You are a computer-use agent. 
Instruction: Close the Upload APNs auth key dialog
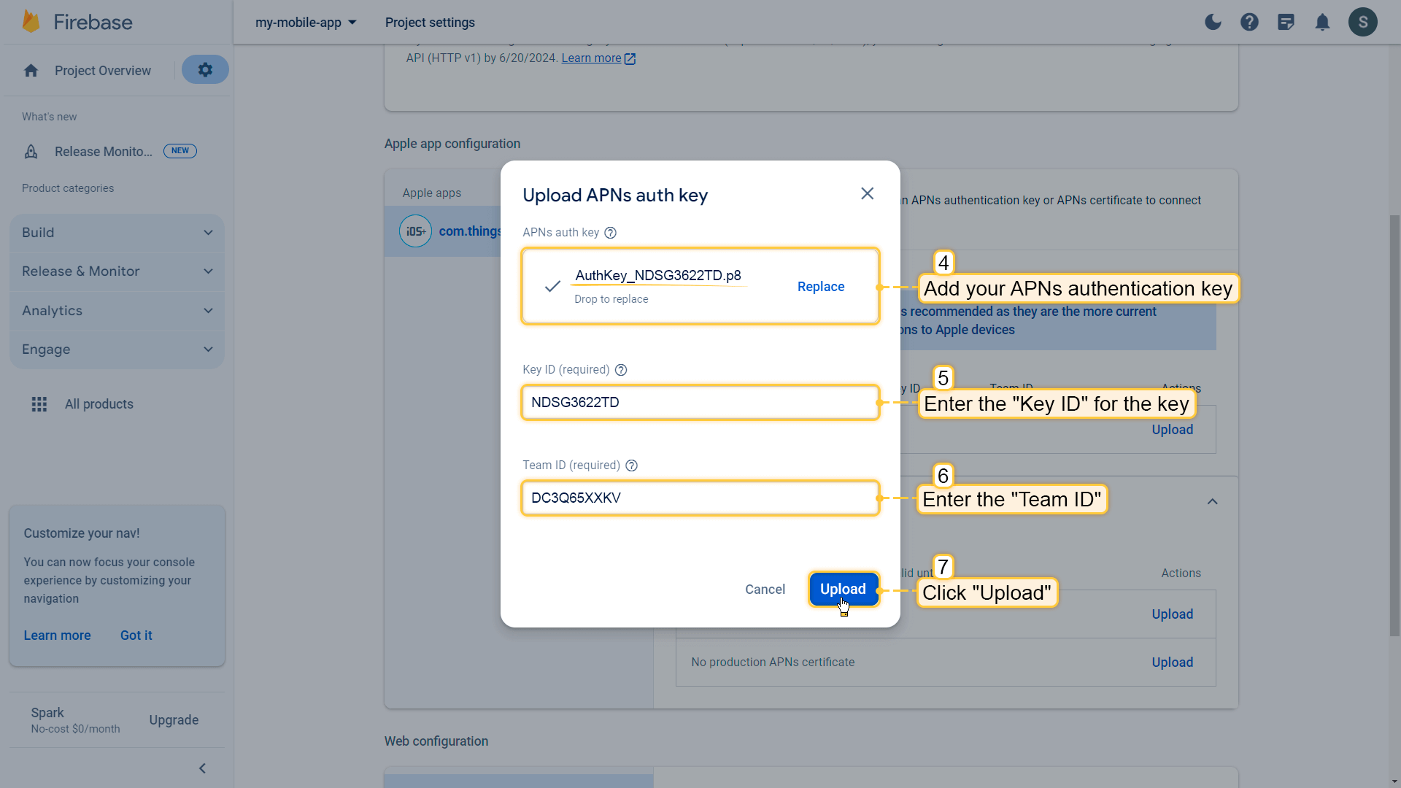click(867, 193)
